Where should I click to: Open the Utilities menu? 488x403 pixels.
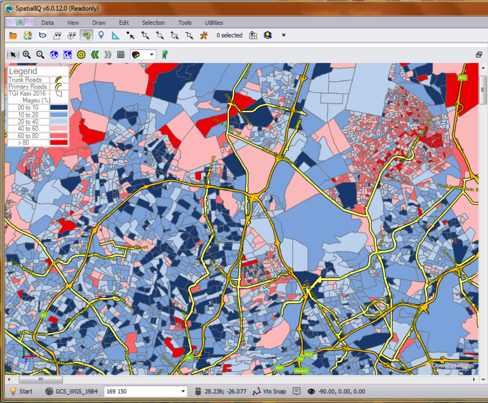(x=214, y=23)
